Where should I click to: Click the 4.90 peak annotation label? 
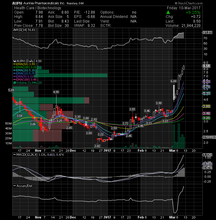pos(56,92)
